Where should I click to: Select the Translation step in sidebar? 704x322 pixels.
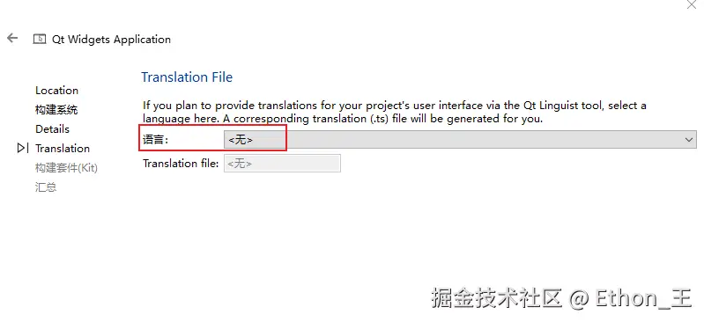(x=63, y=148)
